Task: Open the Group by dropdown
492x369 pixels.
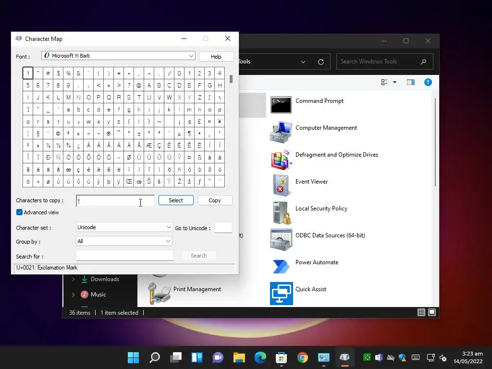Action: pyautogui.click(x=168, y=241)
